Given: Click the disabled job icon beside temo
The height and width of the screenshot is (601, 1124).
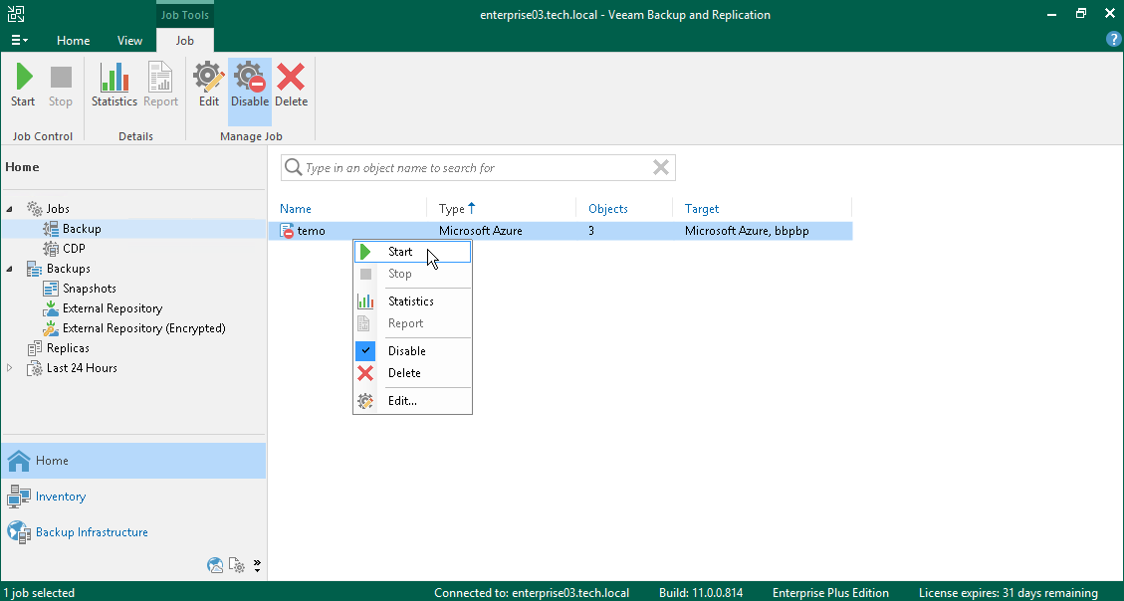Looking at the screenshot, I should (287, 231).
